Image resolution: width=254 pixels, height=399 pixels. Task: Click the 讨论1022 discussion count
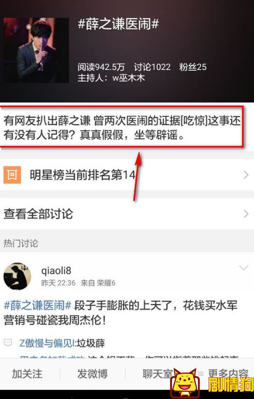tap(152, 67)
